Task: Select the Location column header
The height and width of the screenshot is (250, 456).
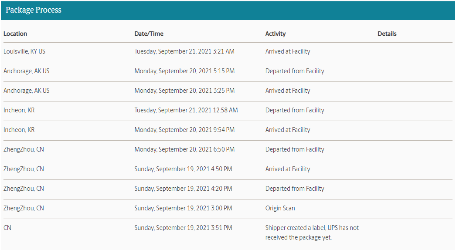Action: pos(15,34)
